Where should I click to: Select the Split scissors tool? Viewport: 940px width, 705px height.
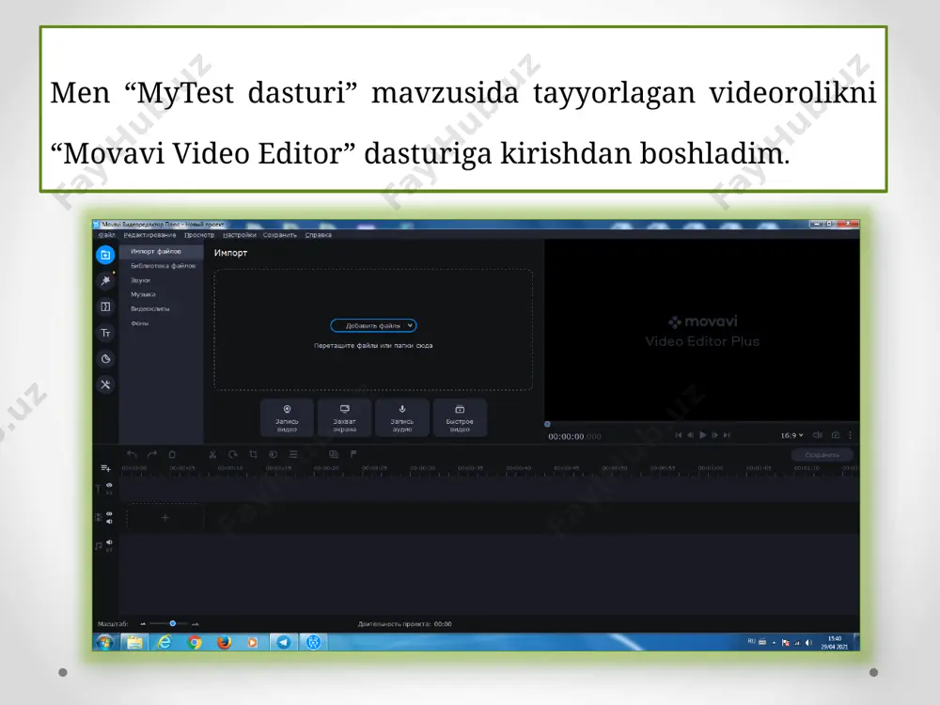pos(212,454)
